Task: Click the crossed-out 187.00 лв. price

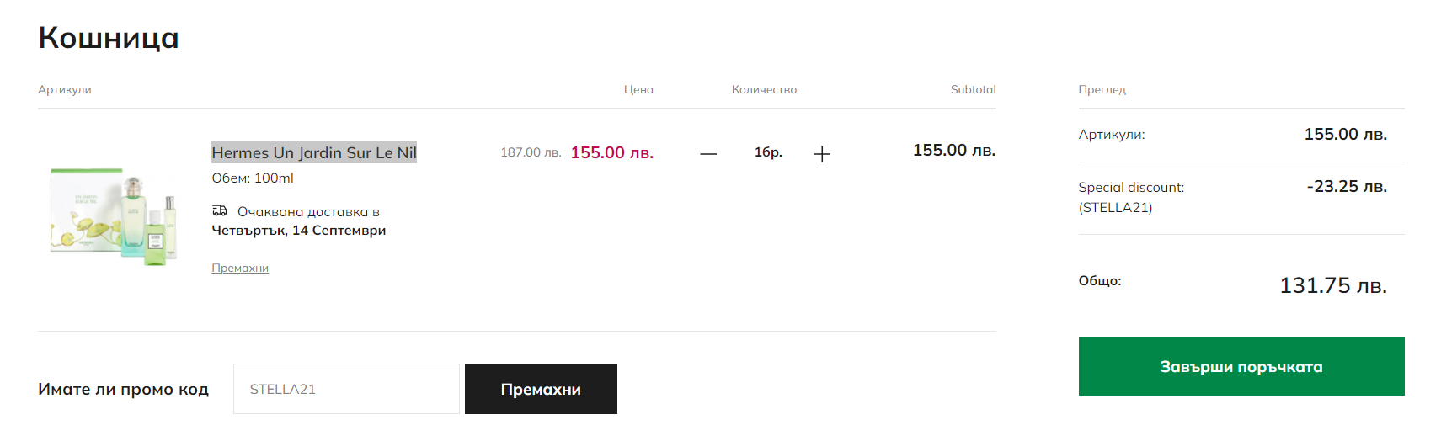Action: coord(531,152)
